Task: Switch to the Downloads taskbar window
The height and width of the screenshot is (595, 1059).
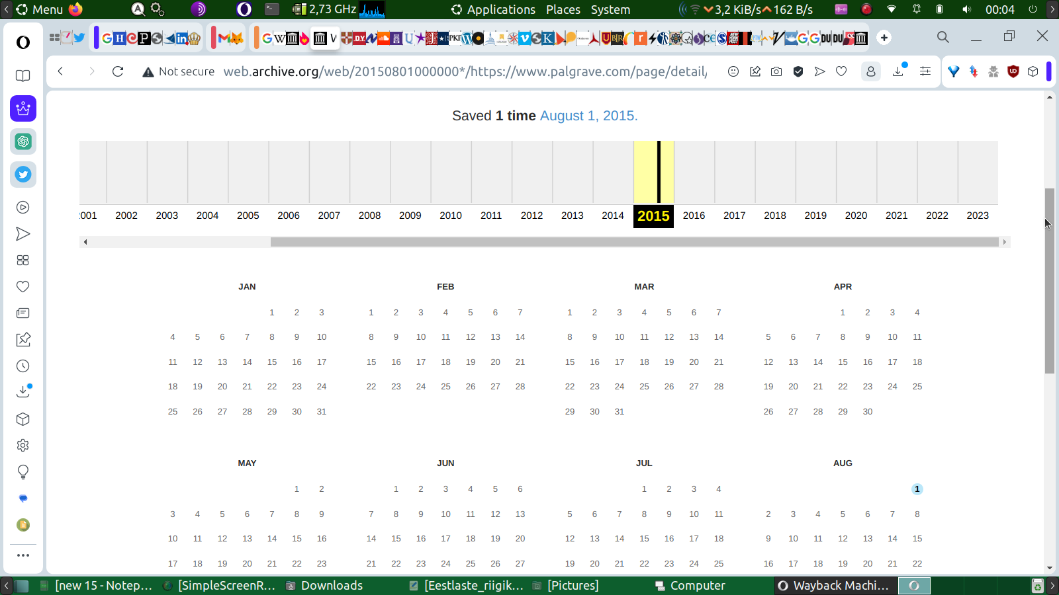Action: [x=324, y=586]
